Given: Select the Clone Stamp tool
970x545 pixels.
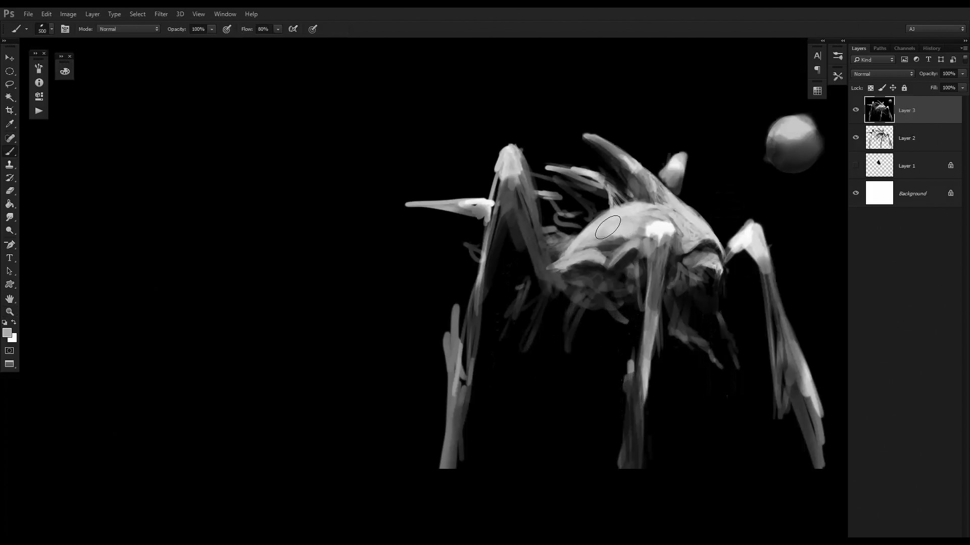Looking at the screenshot, I should coord(10,165).
